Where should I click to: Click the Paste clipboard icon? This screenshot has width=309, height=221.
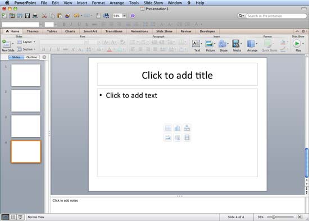60,16
